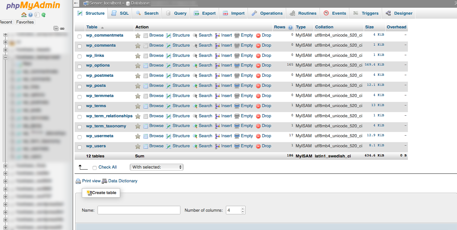The width and height of the screenshot is (457, 230).
Task: Click Browse link for wp_users
Action: (156, 146)
